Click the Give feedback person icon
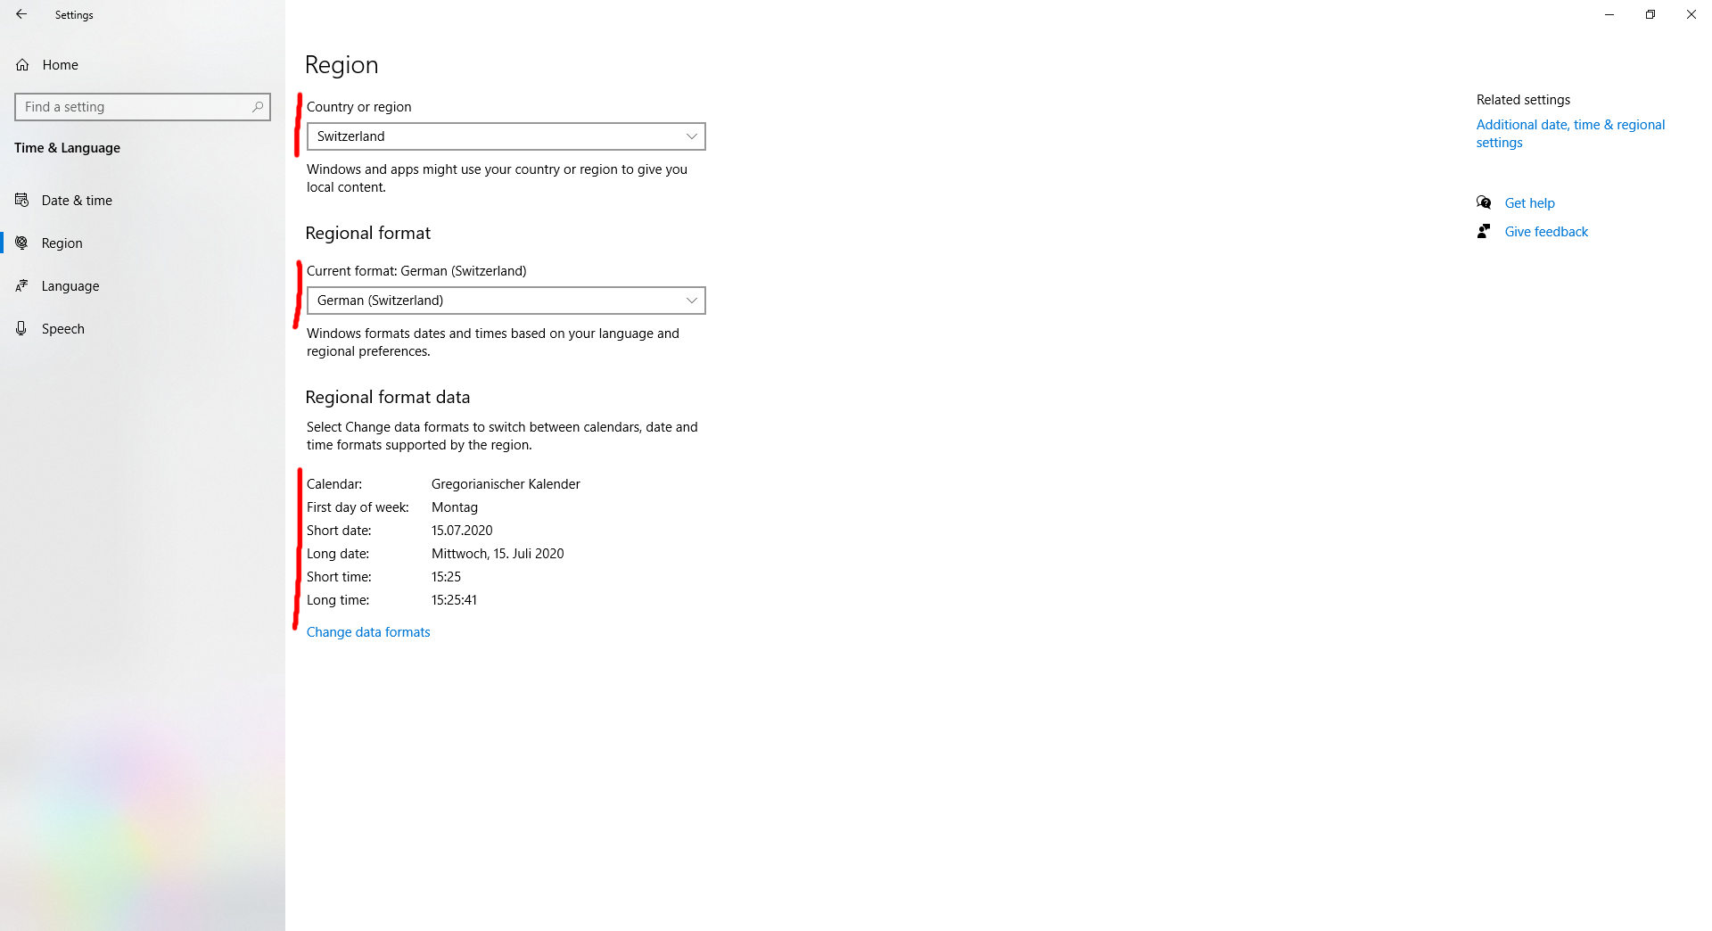The image size is (1712, 931). (x=1483, y=231)
